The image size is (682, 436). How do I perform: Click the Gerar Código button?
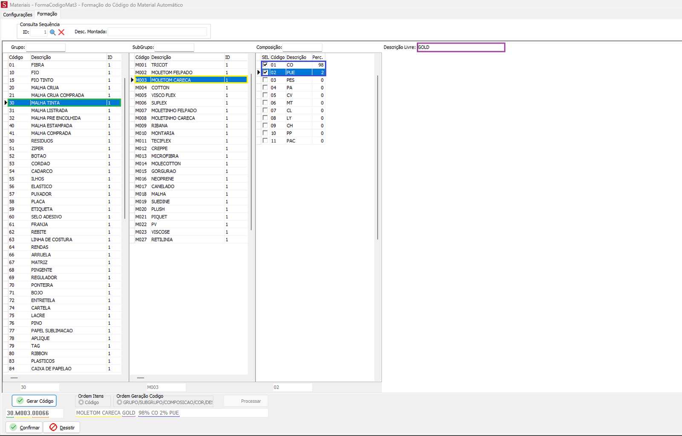click(34, 401)
